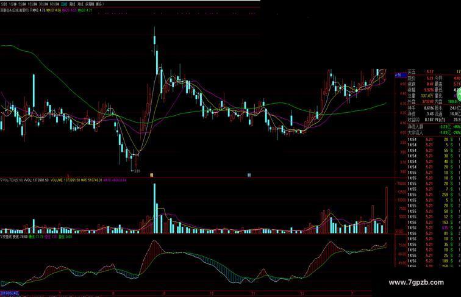The height and width of the screenshot is (297, 461).
Task: Click the VVOL 1373991.50 label
Action: tap(36, 180)
